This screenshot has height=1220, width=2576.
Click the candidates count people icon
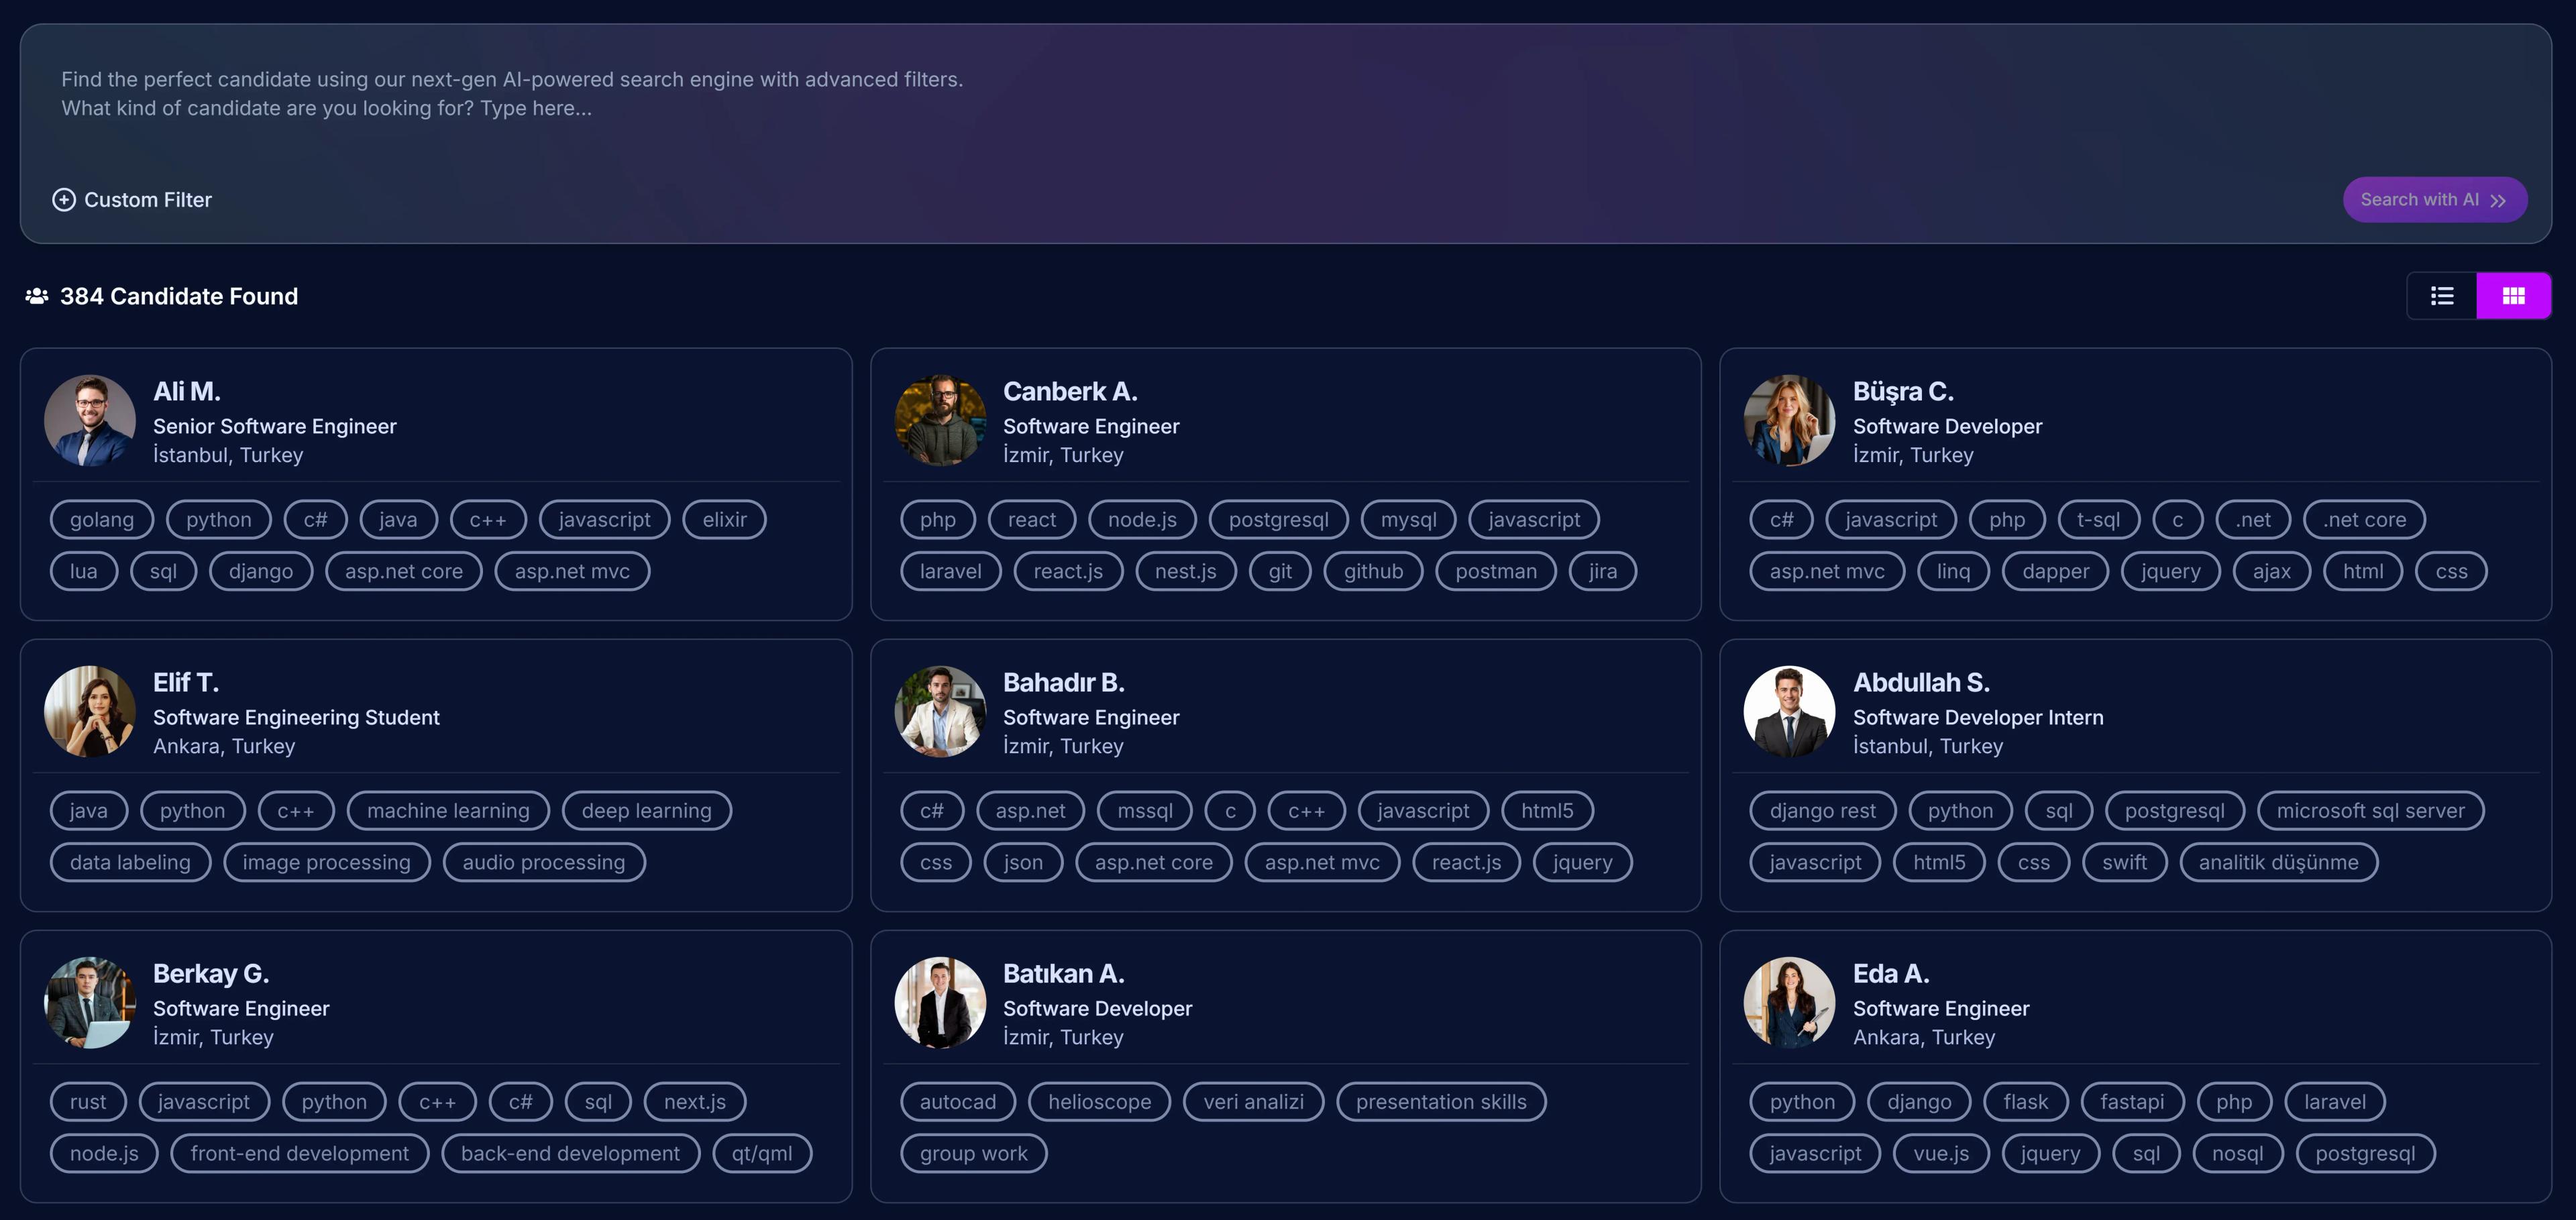click(x=37, y=295)
